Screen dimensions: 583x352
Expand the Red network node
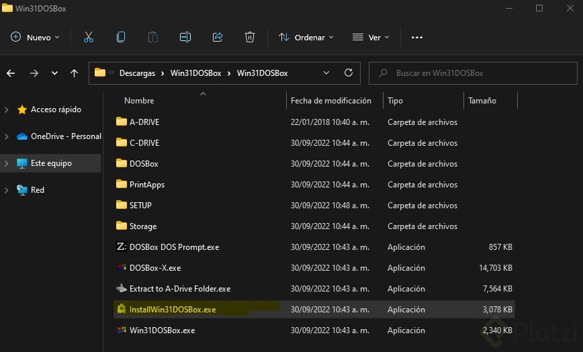6,190
